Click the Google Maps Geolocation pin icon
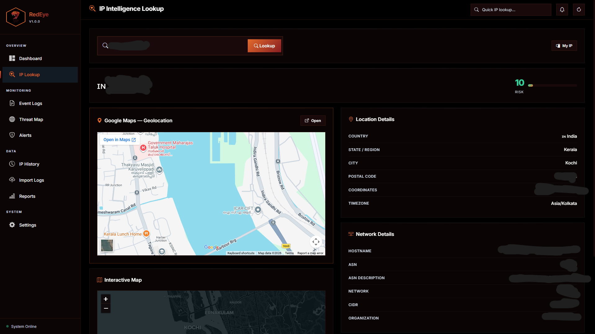 [x=100, y=120]
